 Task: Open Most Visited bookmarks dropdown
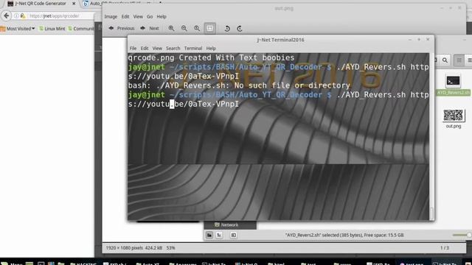tap(18, 29)
